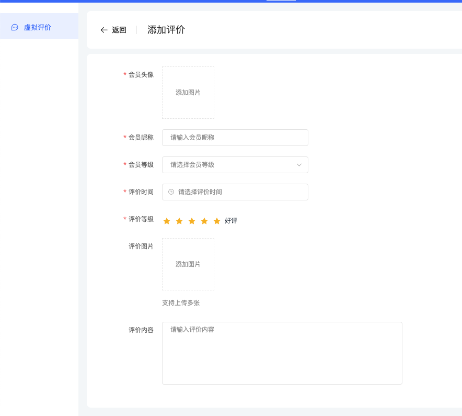Click the 评价内容 field label
462x416 pixels.
coord(141,330)
